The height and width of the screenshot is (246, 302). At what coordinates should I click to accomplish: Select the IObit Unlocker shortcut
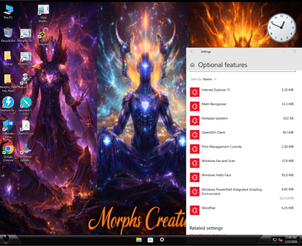coord(43,37)
